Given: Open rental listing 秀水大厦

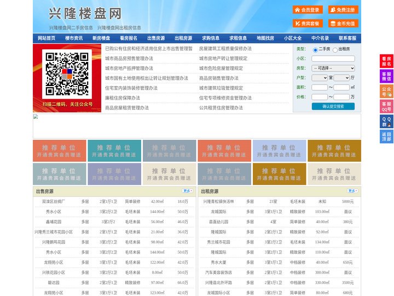Looking at the screenshot, I should click(x=218, y=263).
